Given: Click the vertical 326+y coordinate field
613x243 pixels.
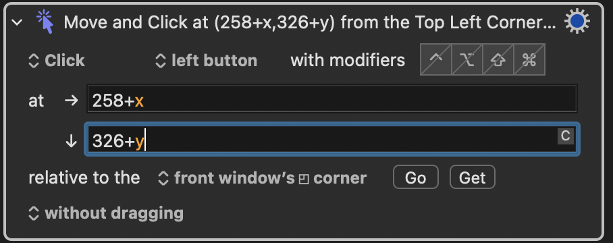Looking at the screenshot, I should (332, 140).
